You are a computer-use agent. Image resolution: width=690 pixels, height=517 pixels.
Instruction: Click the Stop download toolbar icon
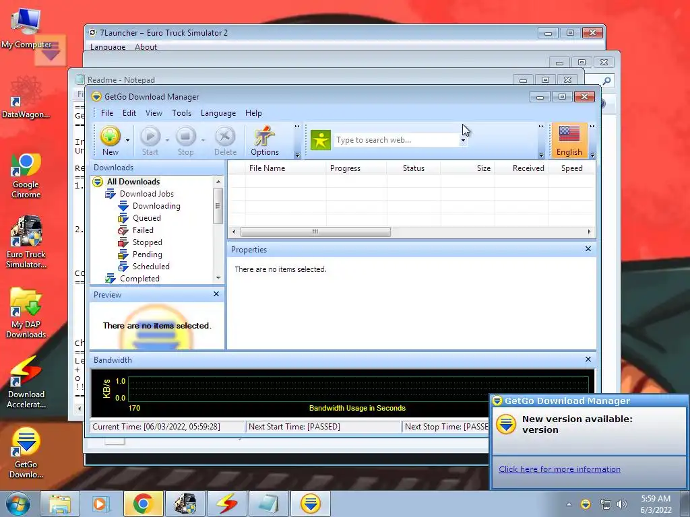point(186,141)
